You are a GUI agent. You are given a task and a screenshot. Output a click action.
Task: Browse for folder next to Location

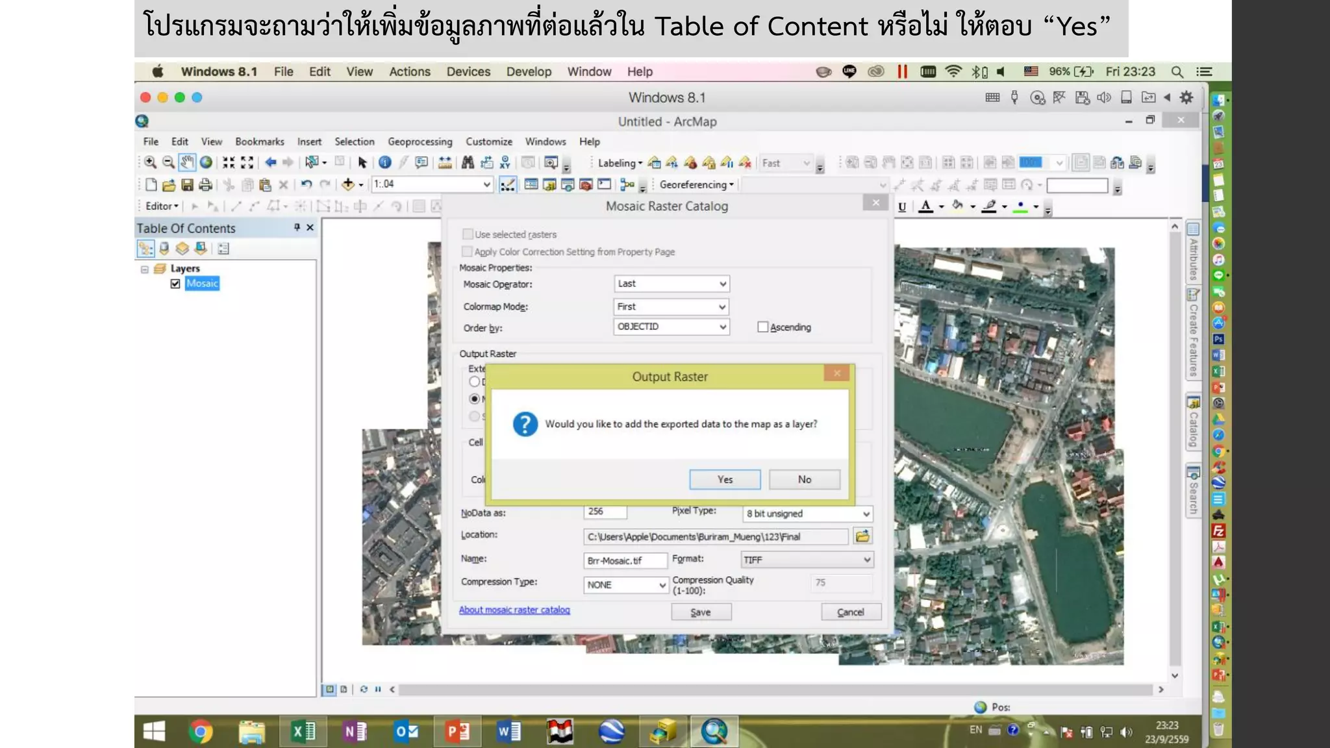tap(862, 536)
